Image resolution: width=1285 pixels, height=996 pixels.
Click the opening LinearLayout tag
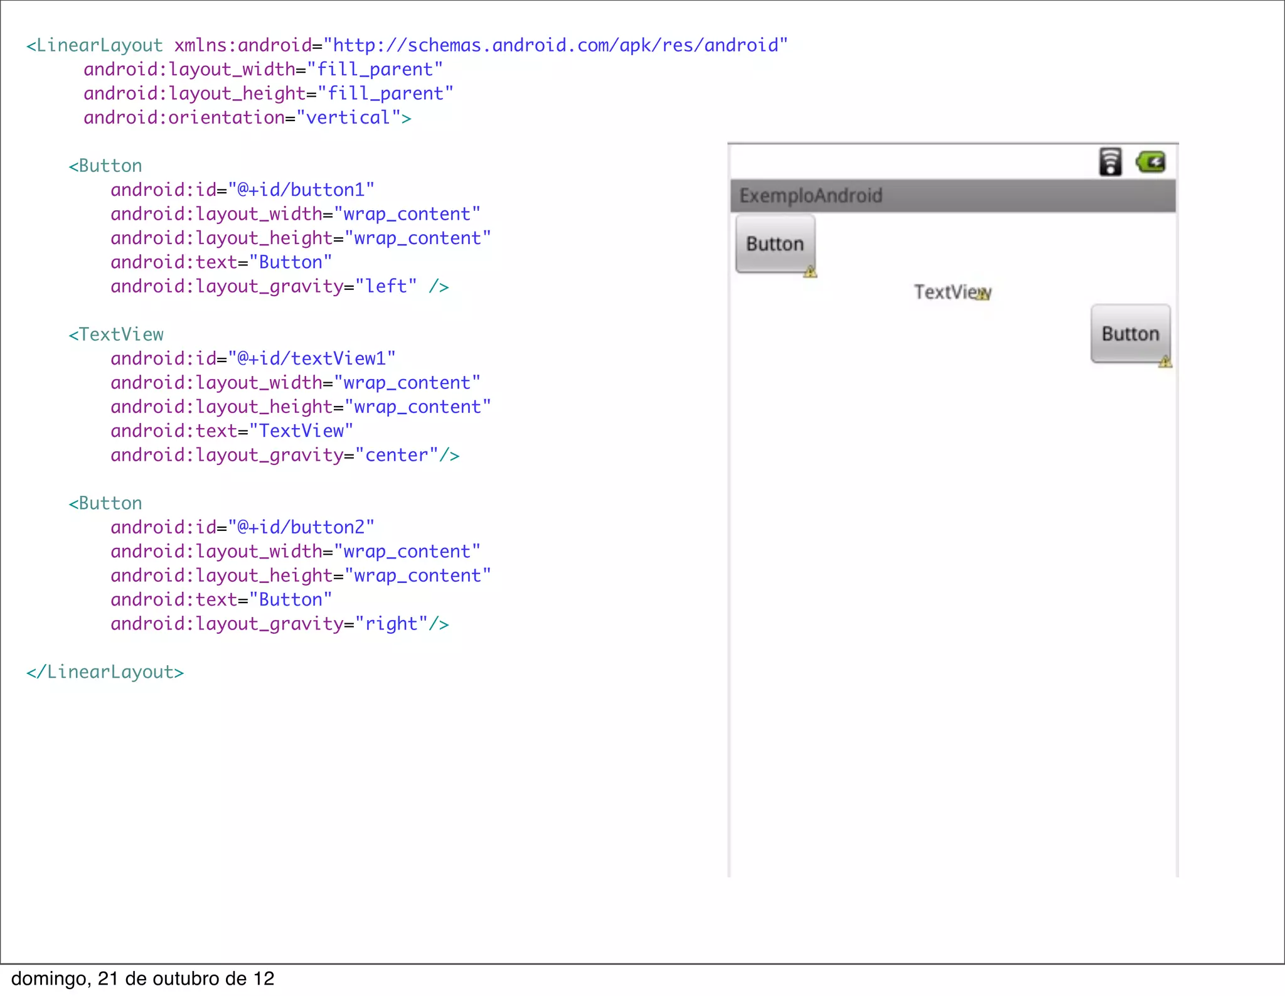click(x=95, y=45)
